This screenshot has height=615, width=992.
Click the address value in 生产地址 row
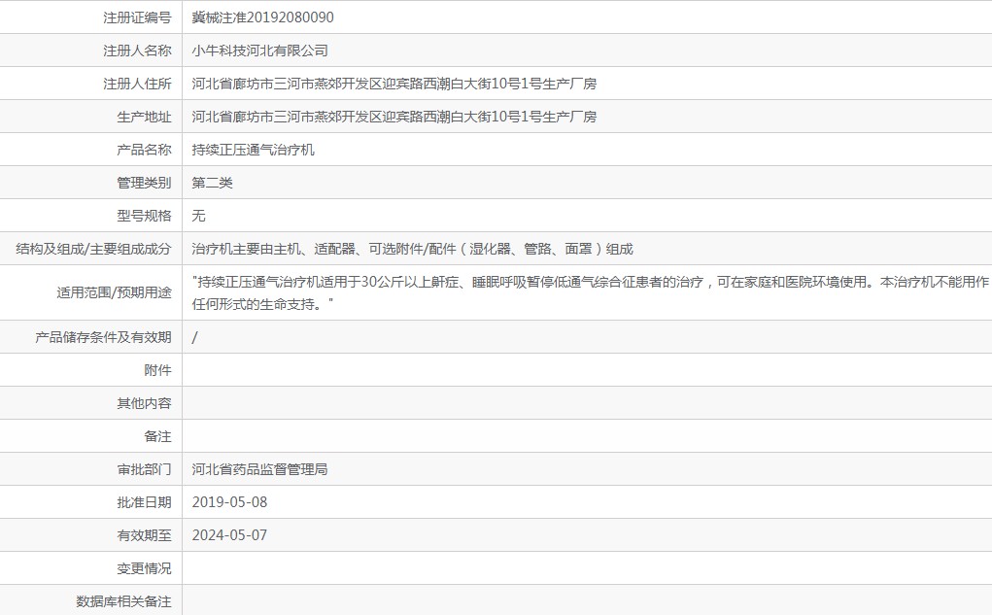coord(394,117)
